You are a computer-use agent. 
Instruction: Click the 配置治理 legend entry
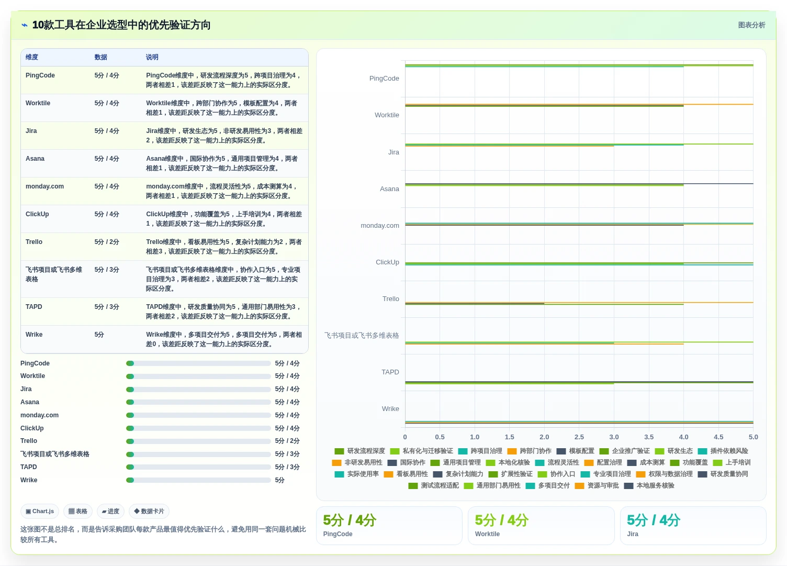click(x=603, y=462)
